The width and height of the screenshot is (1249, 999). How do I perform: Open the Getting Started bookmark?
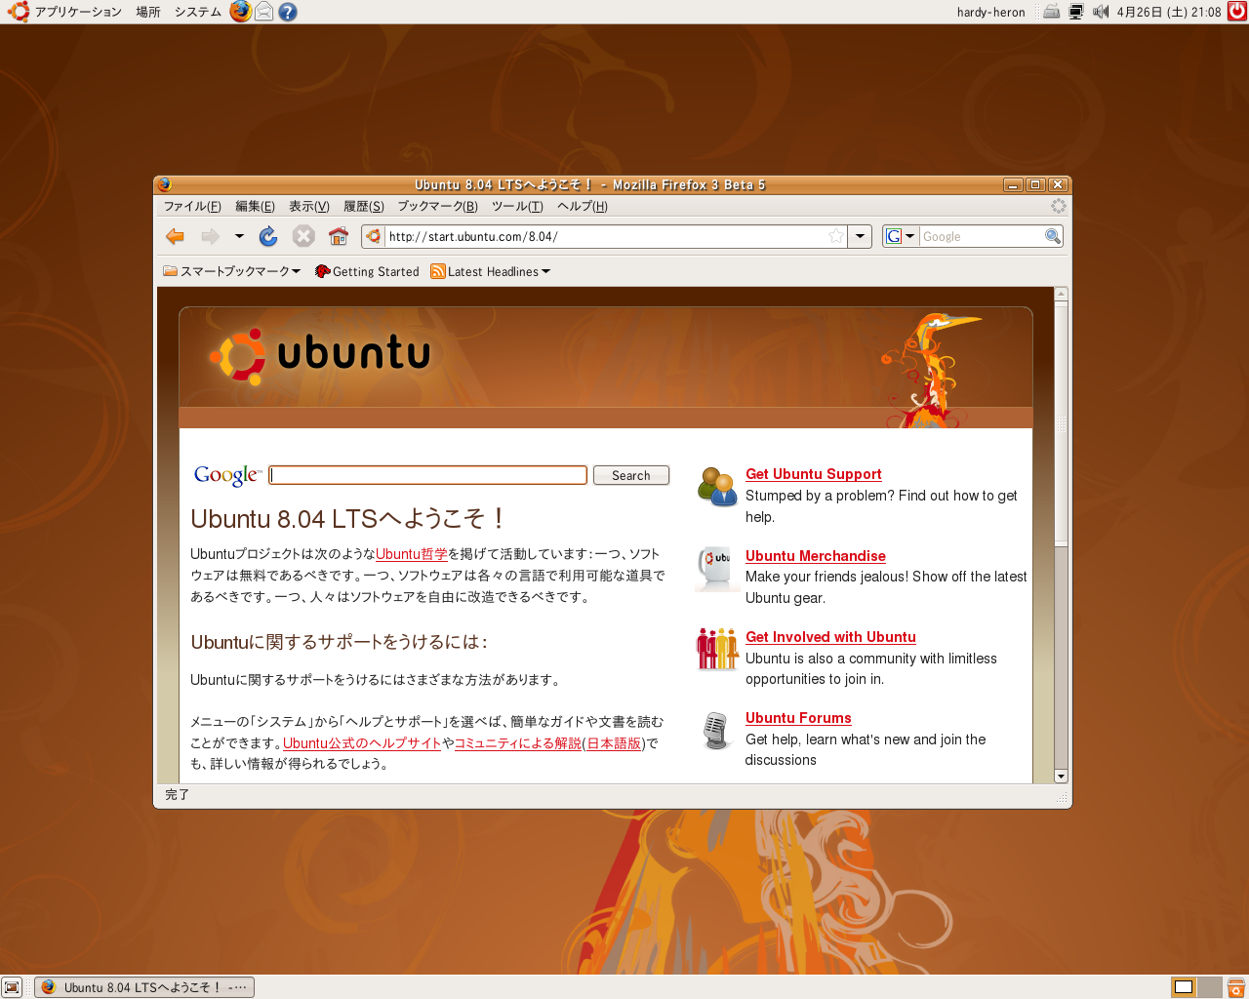(367, 271)
